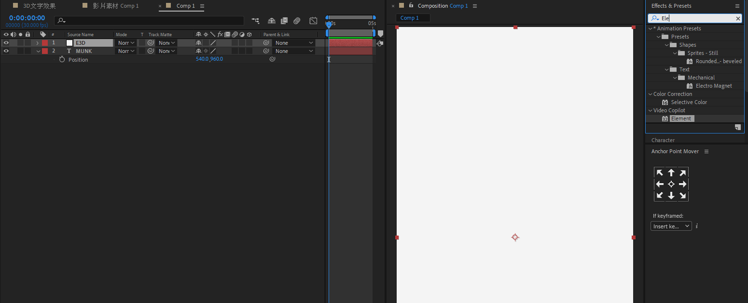Clear the Effects & Presets search text
This screenshot has width=748, height=303.
[738, 18]
